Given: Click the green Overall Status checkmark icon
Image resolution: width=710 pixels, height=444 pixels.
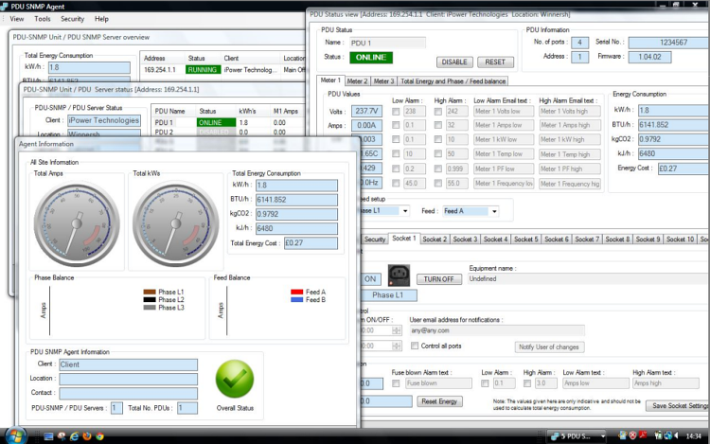Looking at the screenshot, I should [235, 380].
